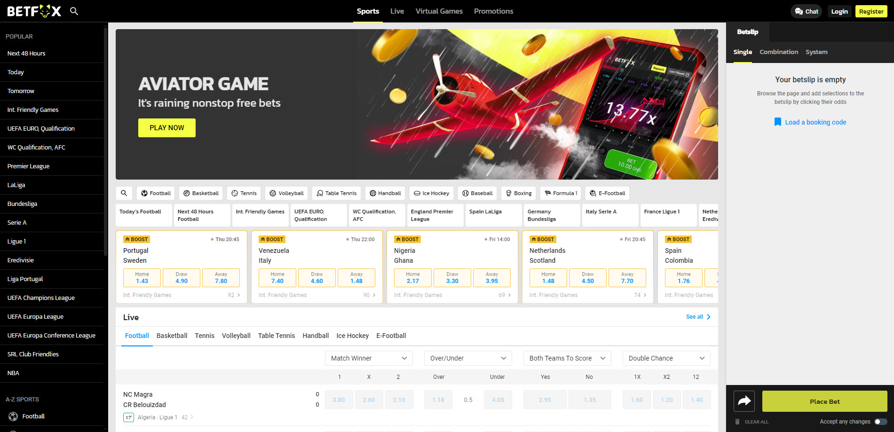Select the Tennis sport chip
Screen dimensions: 894x432
[x=244, y=193]
